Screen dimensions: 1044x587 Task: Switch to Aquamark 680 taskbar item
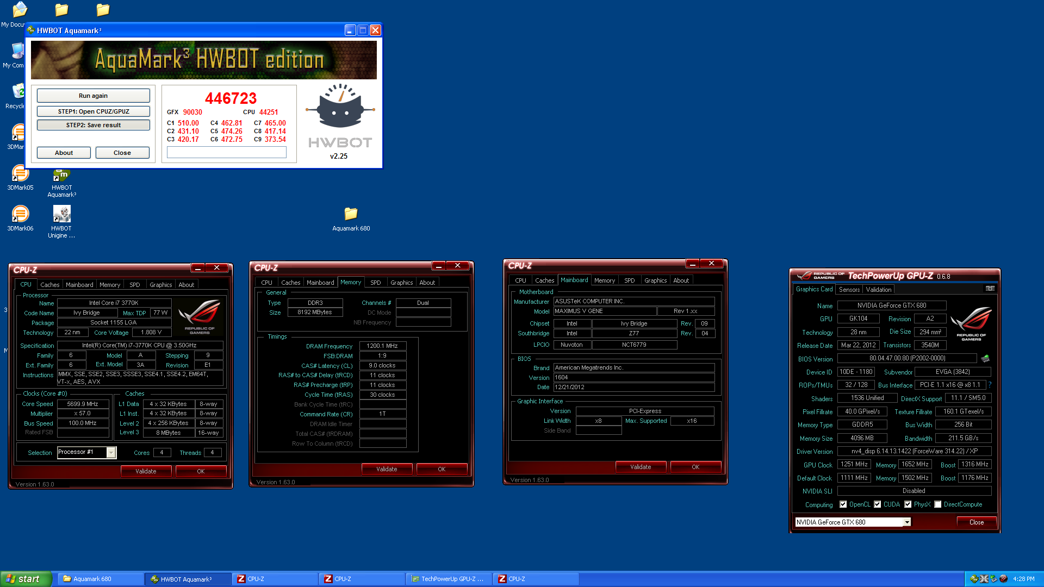click(101, 579)
